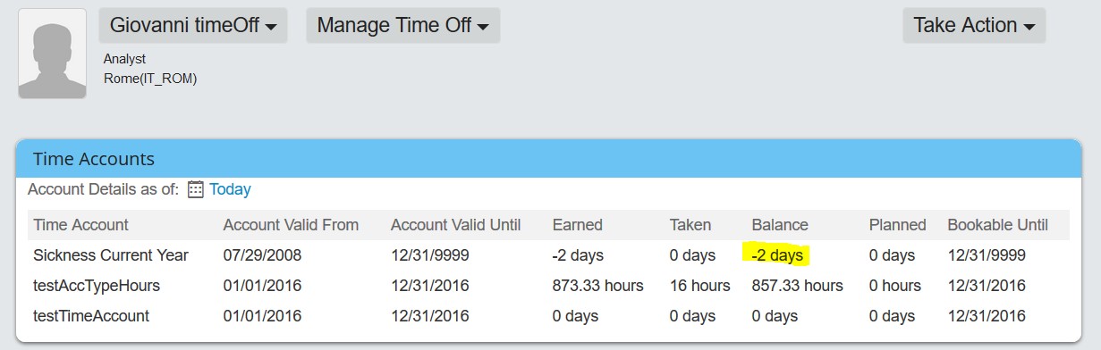Open the Take Action dropdown

coord(974,25)
